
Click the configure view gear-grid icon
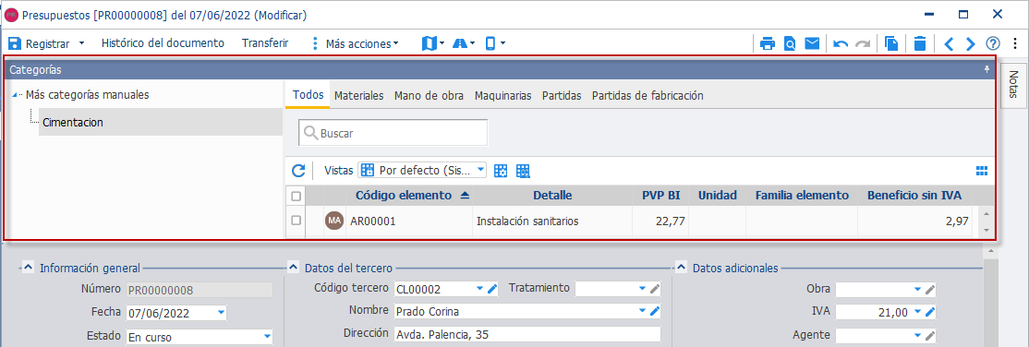[x=501, y=172]
